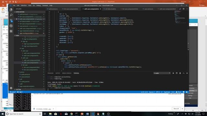The height and width of the screenshot is (116, 207).
Task: Open the Help menu
Action: tap(51, 5)
